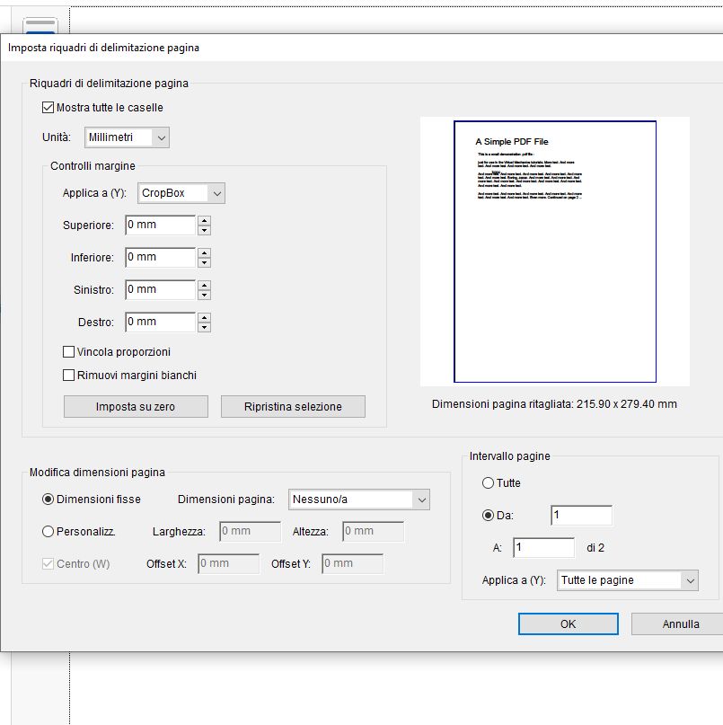Check "Vincola proporzioni" option
This screenshot has height=725, width=723.
(x=67, y=351)
